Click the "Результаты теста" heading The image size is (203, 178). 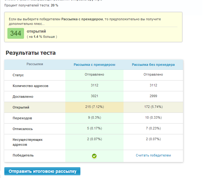30,53
